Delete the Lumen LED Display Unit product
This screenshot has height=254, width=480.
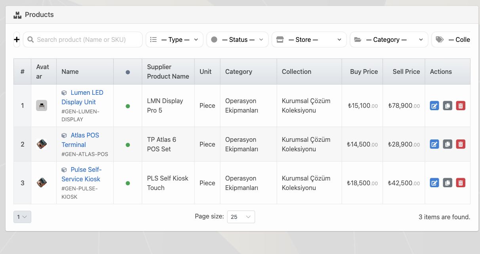click(x=461, y=105)
